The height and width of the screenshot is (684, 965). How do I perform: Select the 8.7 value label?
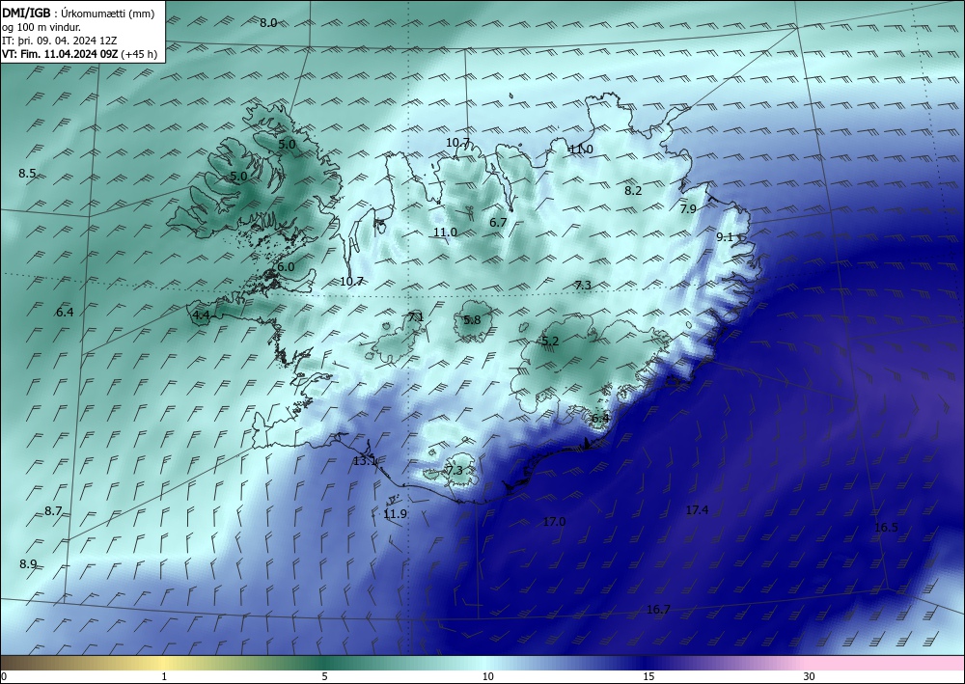[x=53, y=511]
